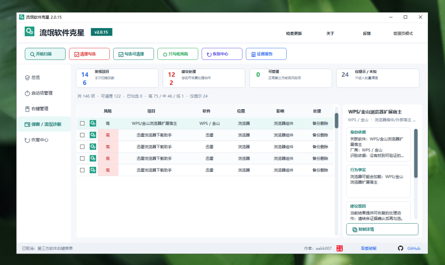
Task: Go to 总览 in the sidebar
Action: [x=44, y=77]
